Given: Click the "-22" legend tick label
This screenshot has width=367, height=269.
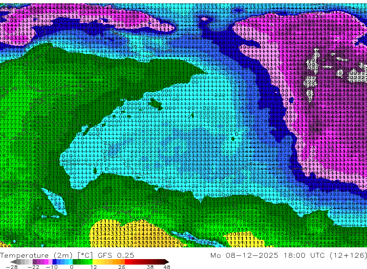Looking at the screenshot, I should 33,267.
